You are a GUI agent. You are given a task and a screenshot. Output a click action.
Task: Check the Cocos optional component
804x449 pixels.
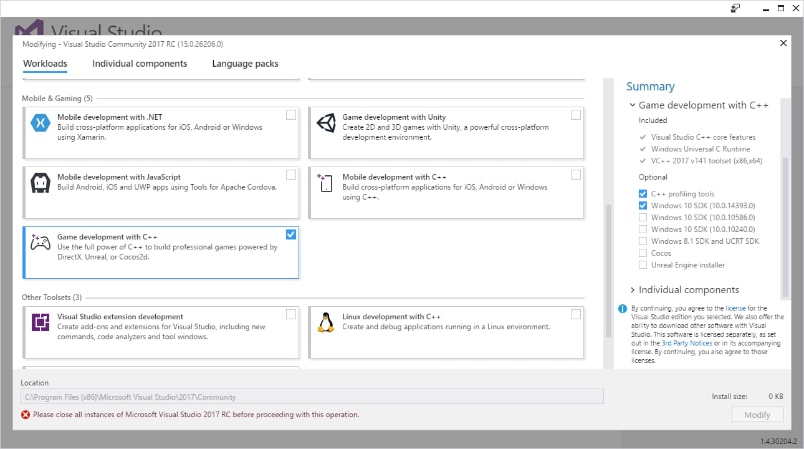(x=643, y=253)
